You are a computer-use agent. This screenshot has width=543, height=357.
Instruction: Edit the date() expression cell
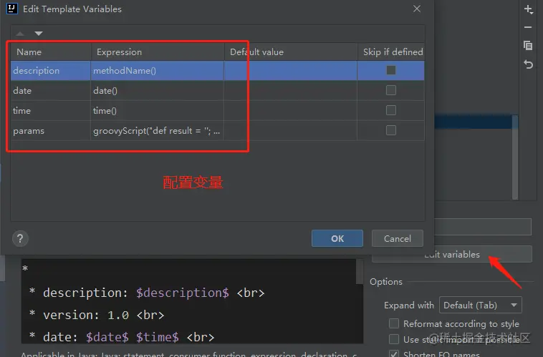click(157, 91)
